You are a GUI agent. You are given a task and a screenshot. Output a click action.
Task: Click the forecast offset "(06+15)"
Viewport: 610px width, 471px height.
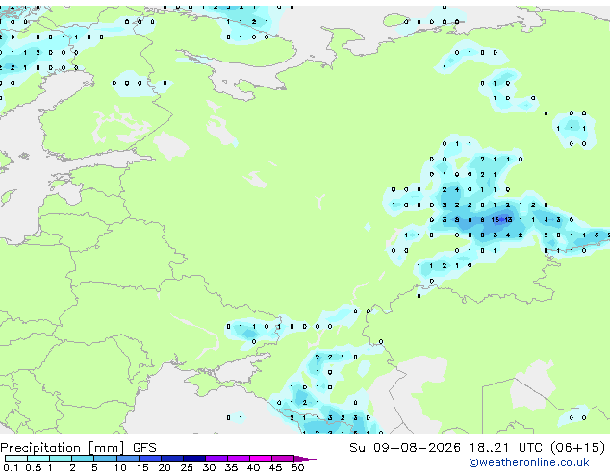pyautogui.click(x=578, y=448)
